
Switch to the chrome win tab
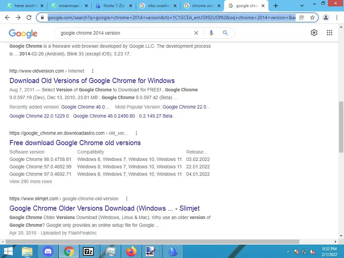(203, 6)
